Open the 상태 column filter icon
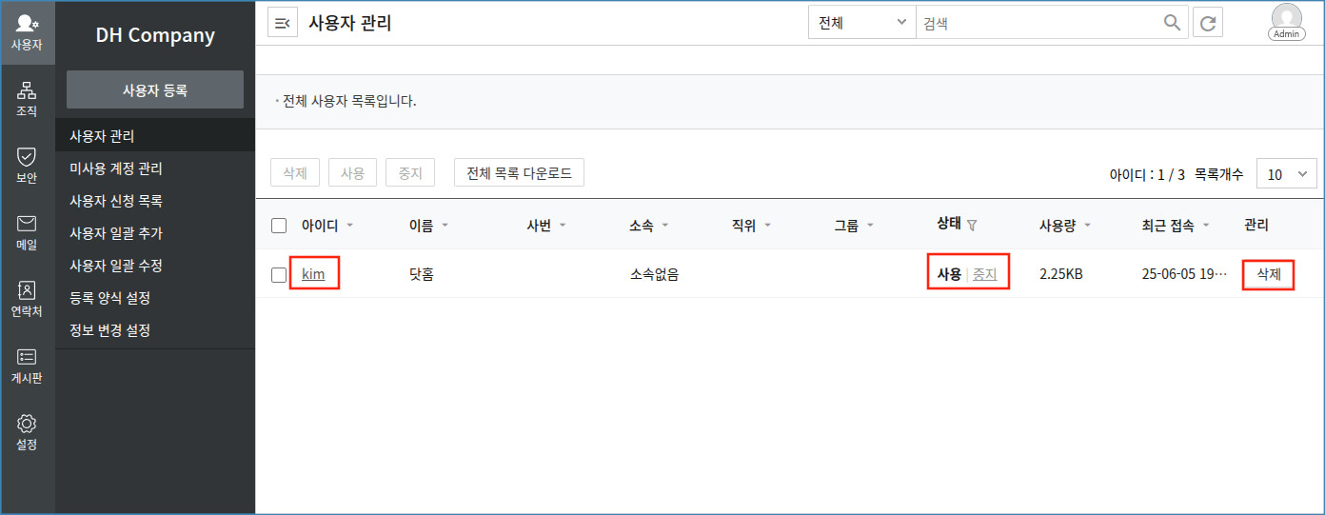Viewport: 1325px width, 515px height. [972, 226]
